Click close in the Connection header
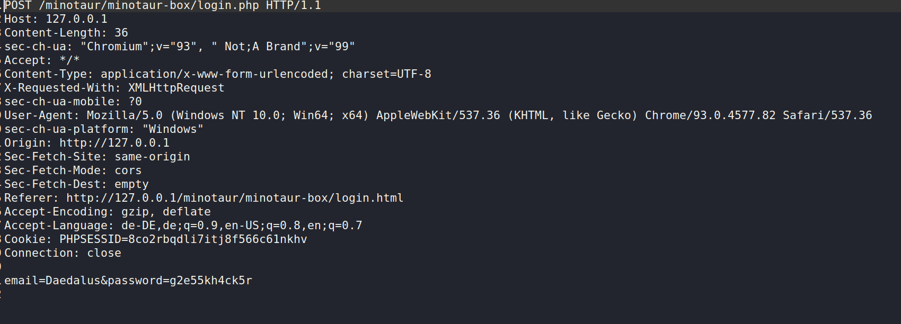Image resolution: width=901 pixels, height=324 pixels. (104, 254)
